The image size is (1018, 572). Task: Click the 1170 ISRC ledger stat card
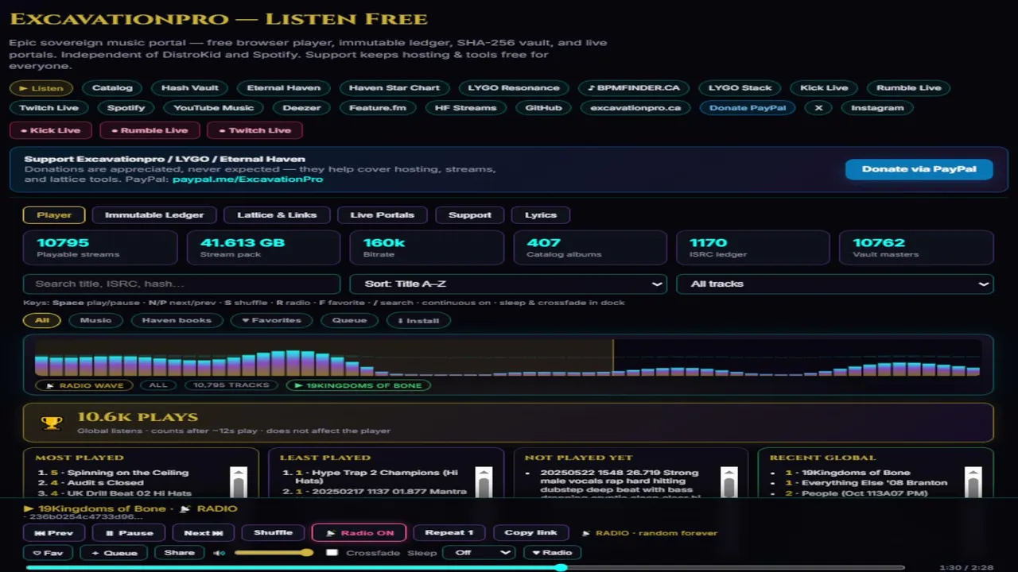pyautogui.click(x=752, y=247)
